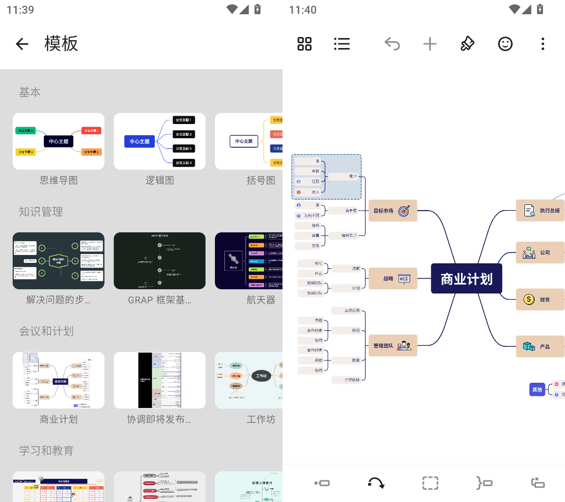Select the 管理团队 branch node
Image resolution: width=565 pixels, height=502 pixels.
pyautogui.click(x=393, y=346)
